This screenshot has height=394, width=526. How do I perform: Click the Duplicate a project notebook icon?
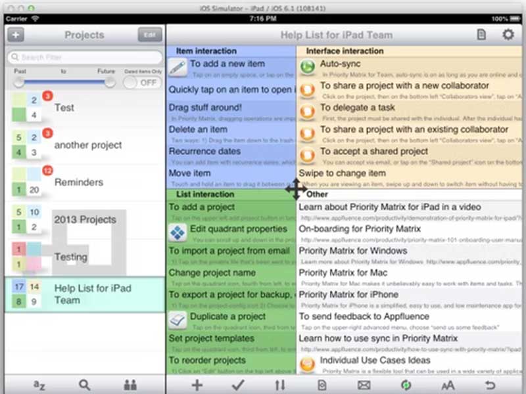(178, 320)
